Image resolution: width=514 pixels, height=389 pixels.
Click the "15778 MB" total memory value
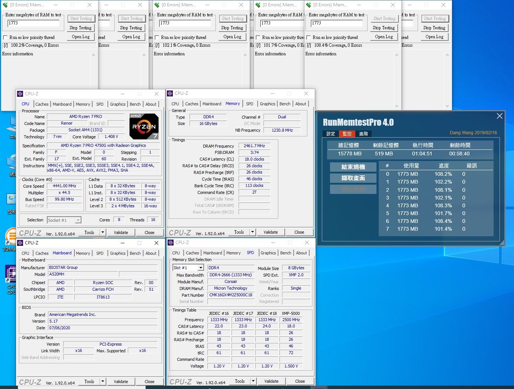[x=349, y=154]
